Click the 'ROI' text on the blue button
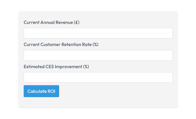 click(x=51, y=91)
